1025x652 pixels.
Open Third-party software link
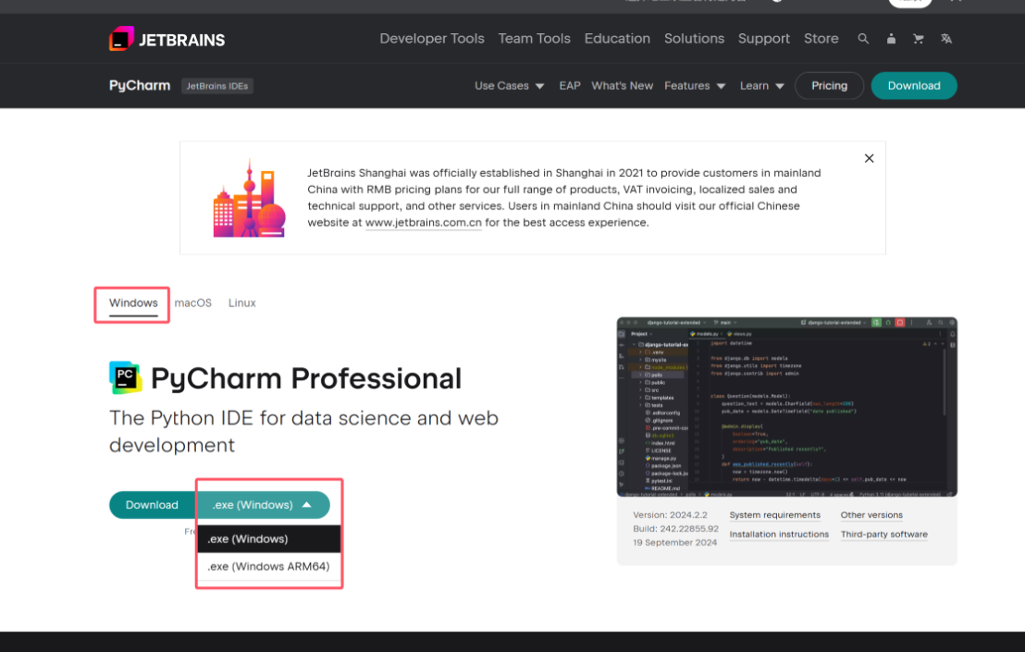(883, 534)
